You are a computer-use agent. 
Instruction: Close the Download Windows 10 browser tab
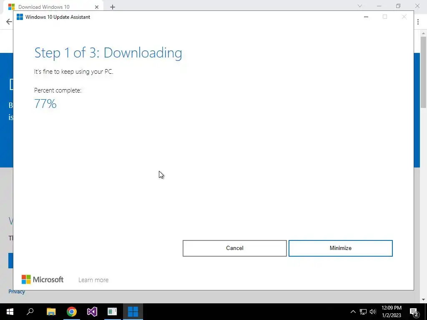coord(97,7)
